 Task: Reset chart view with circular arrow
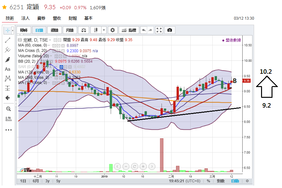(134, 166)
